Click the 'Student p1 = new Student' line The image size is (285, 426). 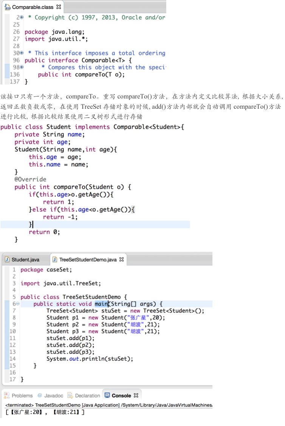coord(106,318)
